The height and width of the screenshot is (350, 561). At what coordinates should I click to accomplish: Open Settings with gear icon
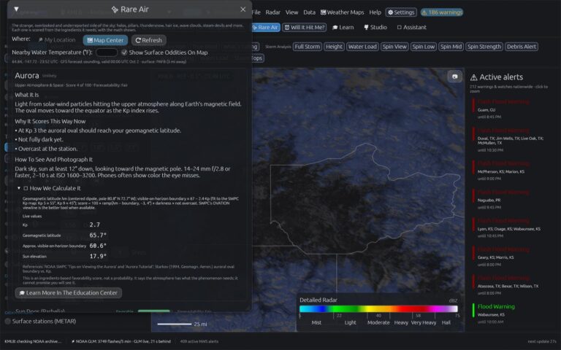(x=401, y=12)
